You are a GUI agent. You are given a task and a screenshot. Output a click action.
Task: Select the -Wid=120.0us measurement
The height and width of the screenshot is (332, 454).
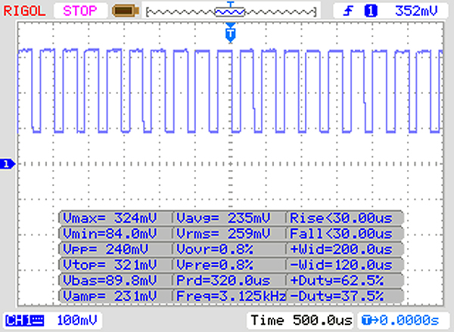click(344, 265)
